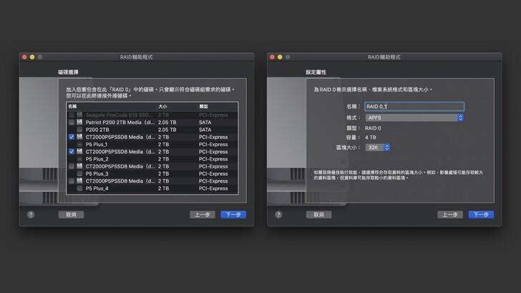Uncheck the CT2000P5PSSD8 disk above P5 Plus_2
The height and width of the screenshot is (293, 521).
[71, 152]
